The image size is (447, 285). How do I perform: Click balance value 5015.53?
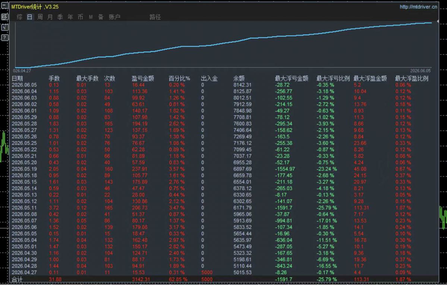tap(243, 272)
